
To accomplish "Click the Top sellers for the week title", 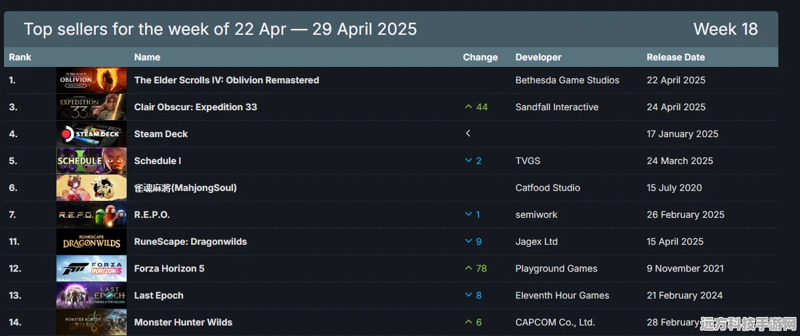I will pyautogui.click(x=221, y=29).
